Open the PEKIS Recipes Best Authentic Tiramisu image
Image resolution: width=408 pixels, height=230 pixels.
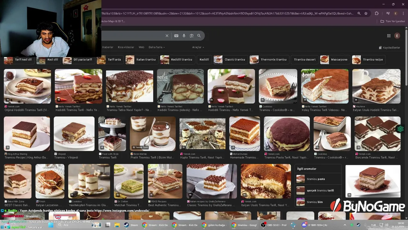tap(165, 181)
